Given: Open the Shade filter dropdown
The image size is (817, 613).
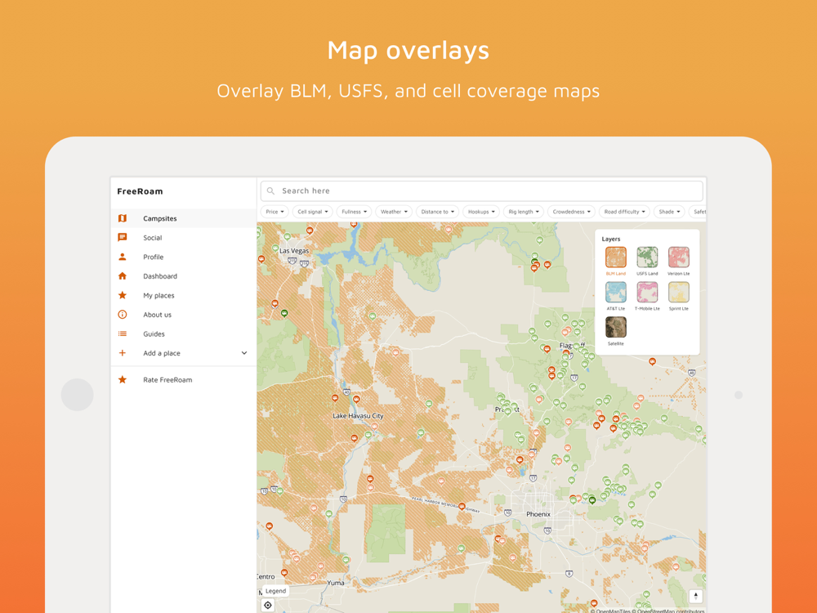Looking at the screenshot, I should 669,212.
